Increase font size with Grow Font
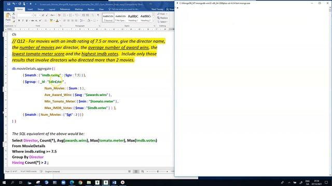The width and height of the screenshot is (332, 186). coord(43,15)
